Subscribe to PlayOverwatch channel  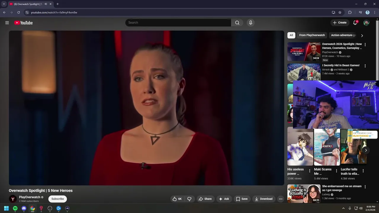pyautogui.click(x=57, y=199)
